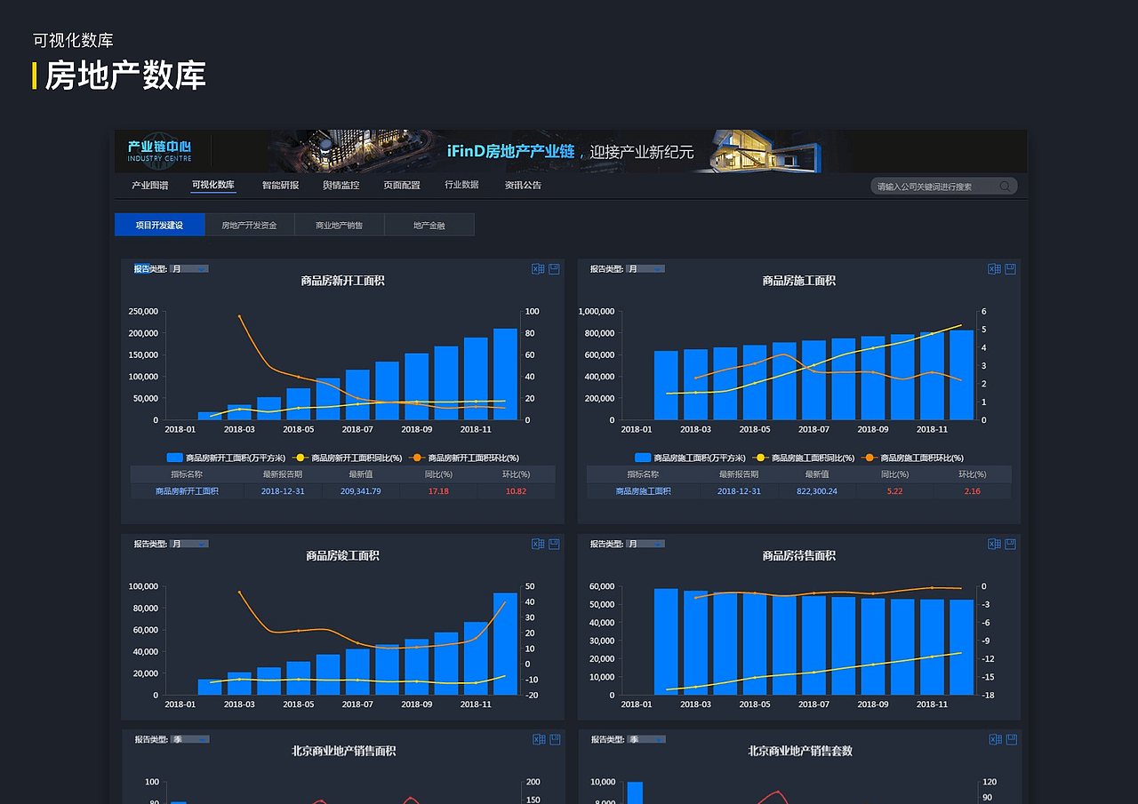Click the 2018-12-31 date in 新开工面积 table
The height and width of the screenshot is (804, 1138).
[283, 491]
